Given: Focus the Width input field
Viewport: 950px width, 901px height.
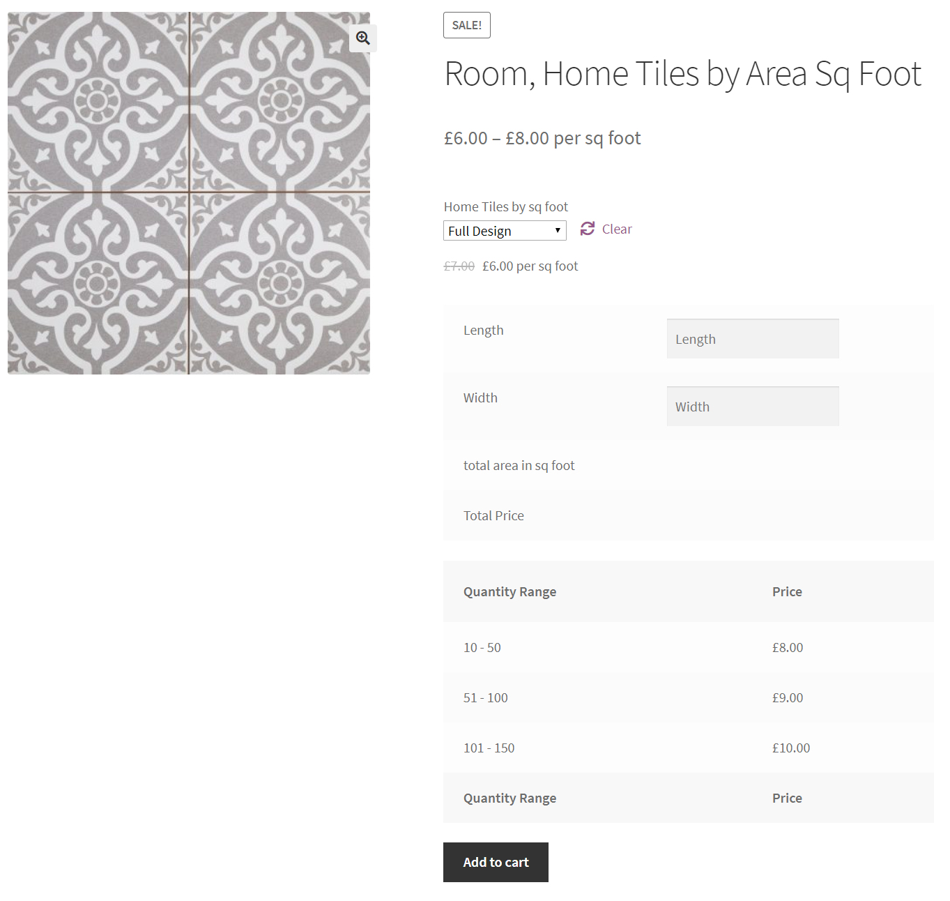Looking at the screenshot, I should (752, 407).
